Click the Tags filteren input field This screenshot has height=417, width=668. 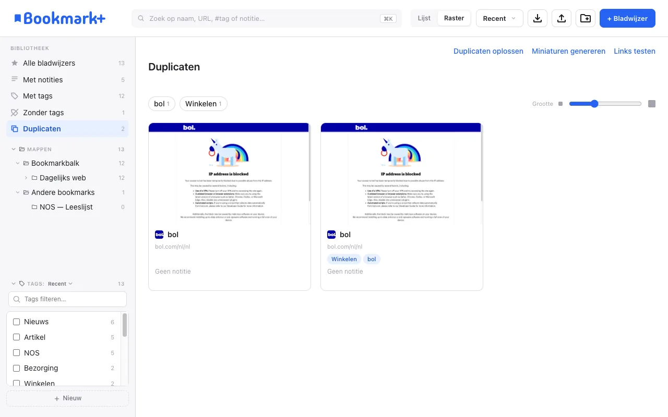pos(67,299)
